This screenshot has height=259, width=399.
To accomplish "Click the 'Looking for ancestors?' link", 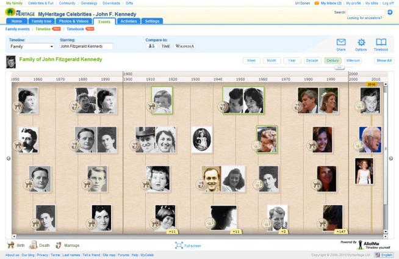I will pos(365,18).
